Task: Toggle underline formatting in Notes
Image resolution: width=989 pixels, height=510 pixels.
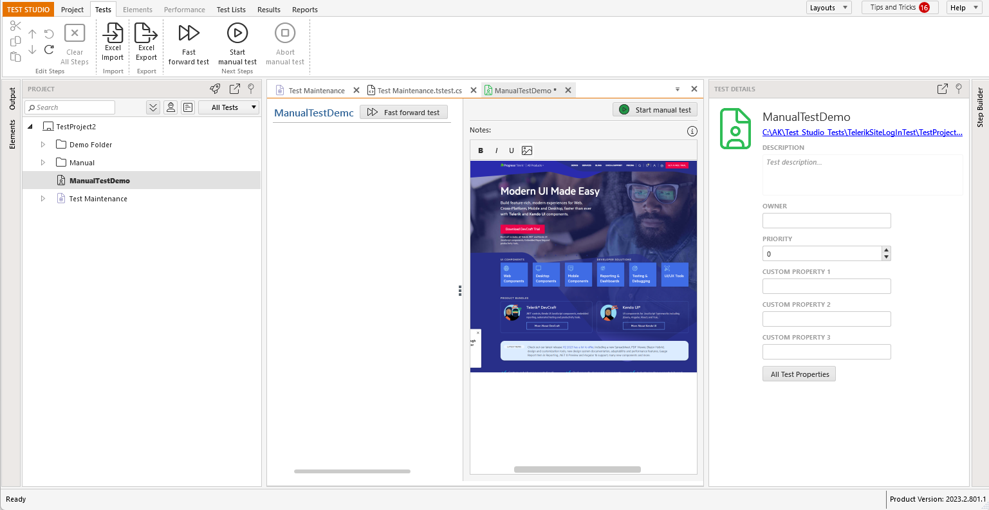Action: coord(512,150)
